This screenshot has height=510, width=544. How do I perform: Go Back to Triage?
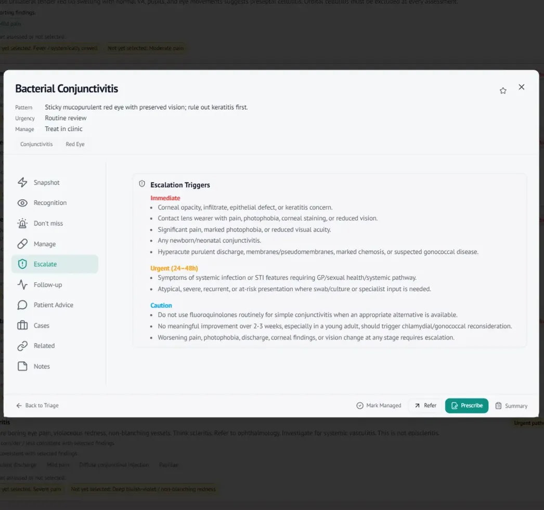coord(37,406)
